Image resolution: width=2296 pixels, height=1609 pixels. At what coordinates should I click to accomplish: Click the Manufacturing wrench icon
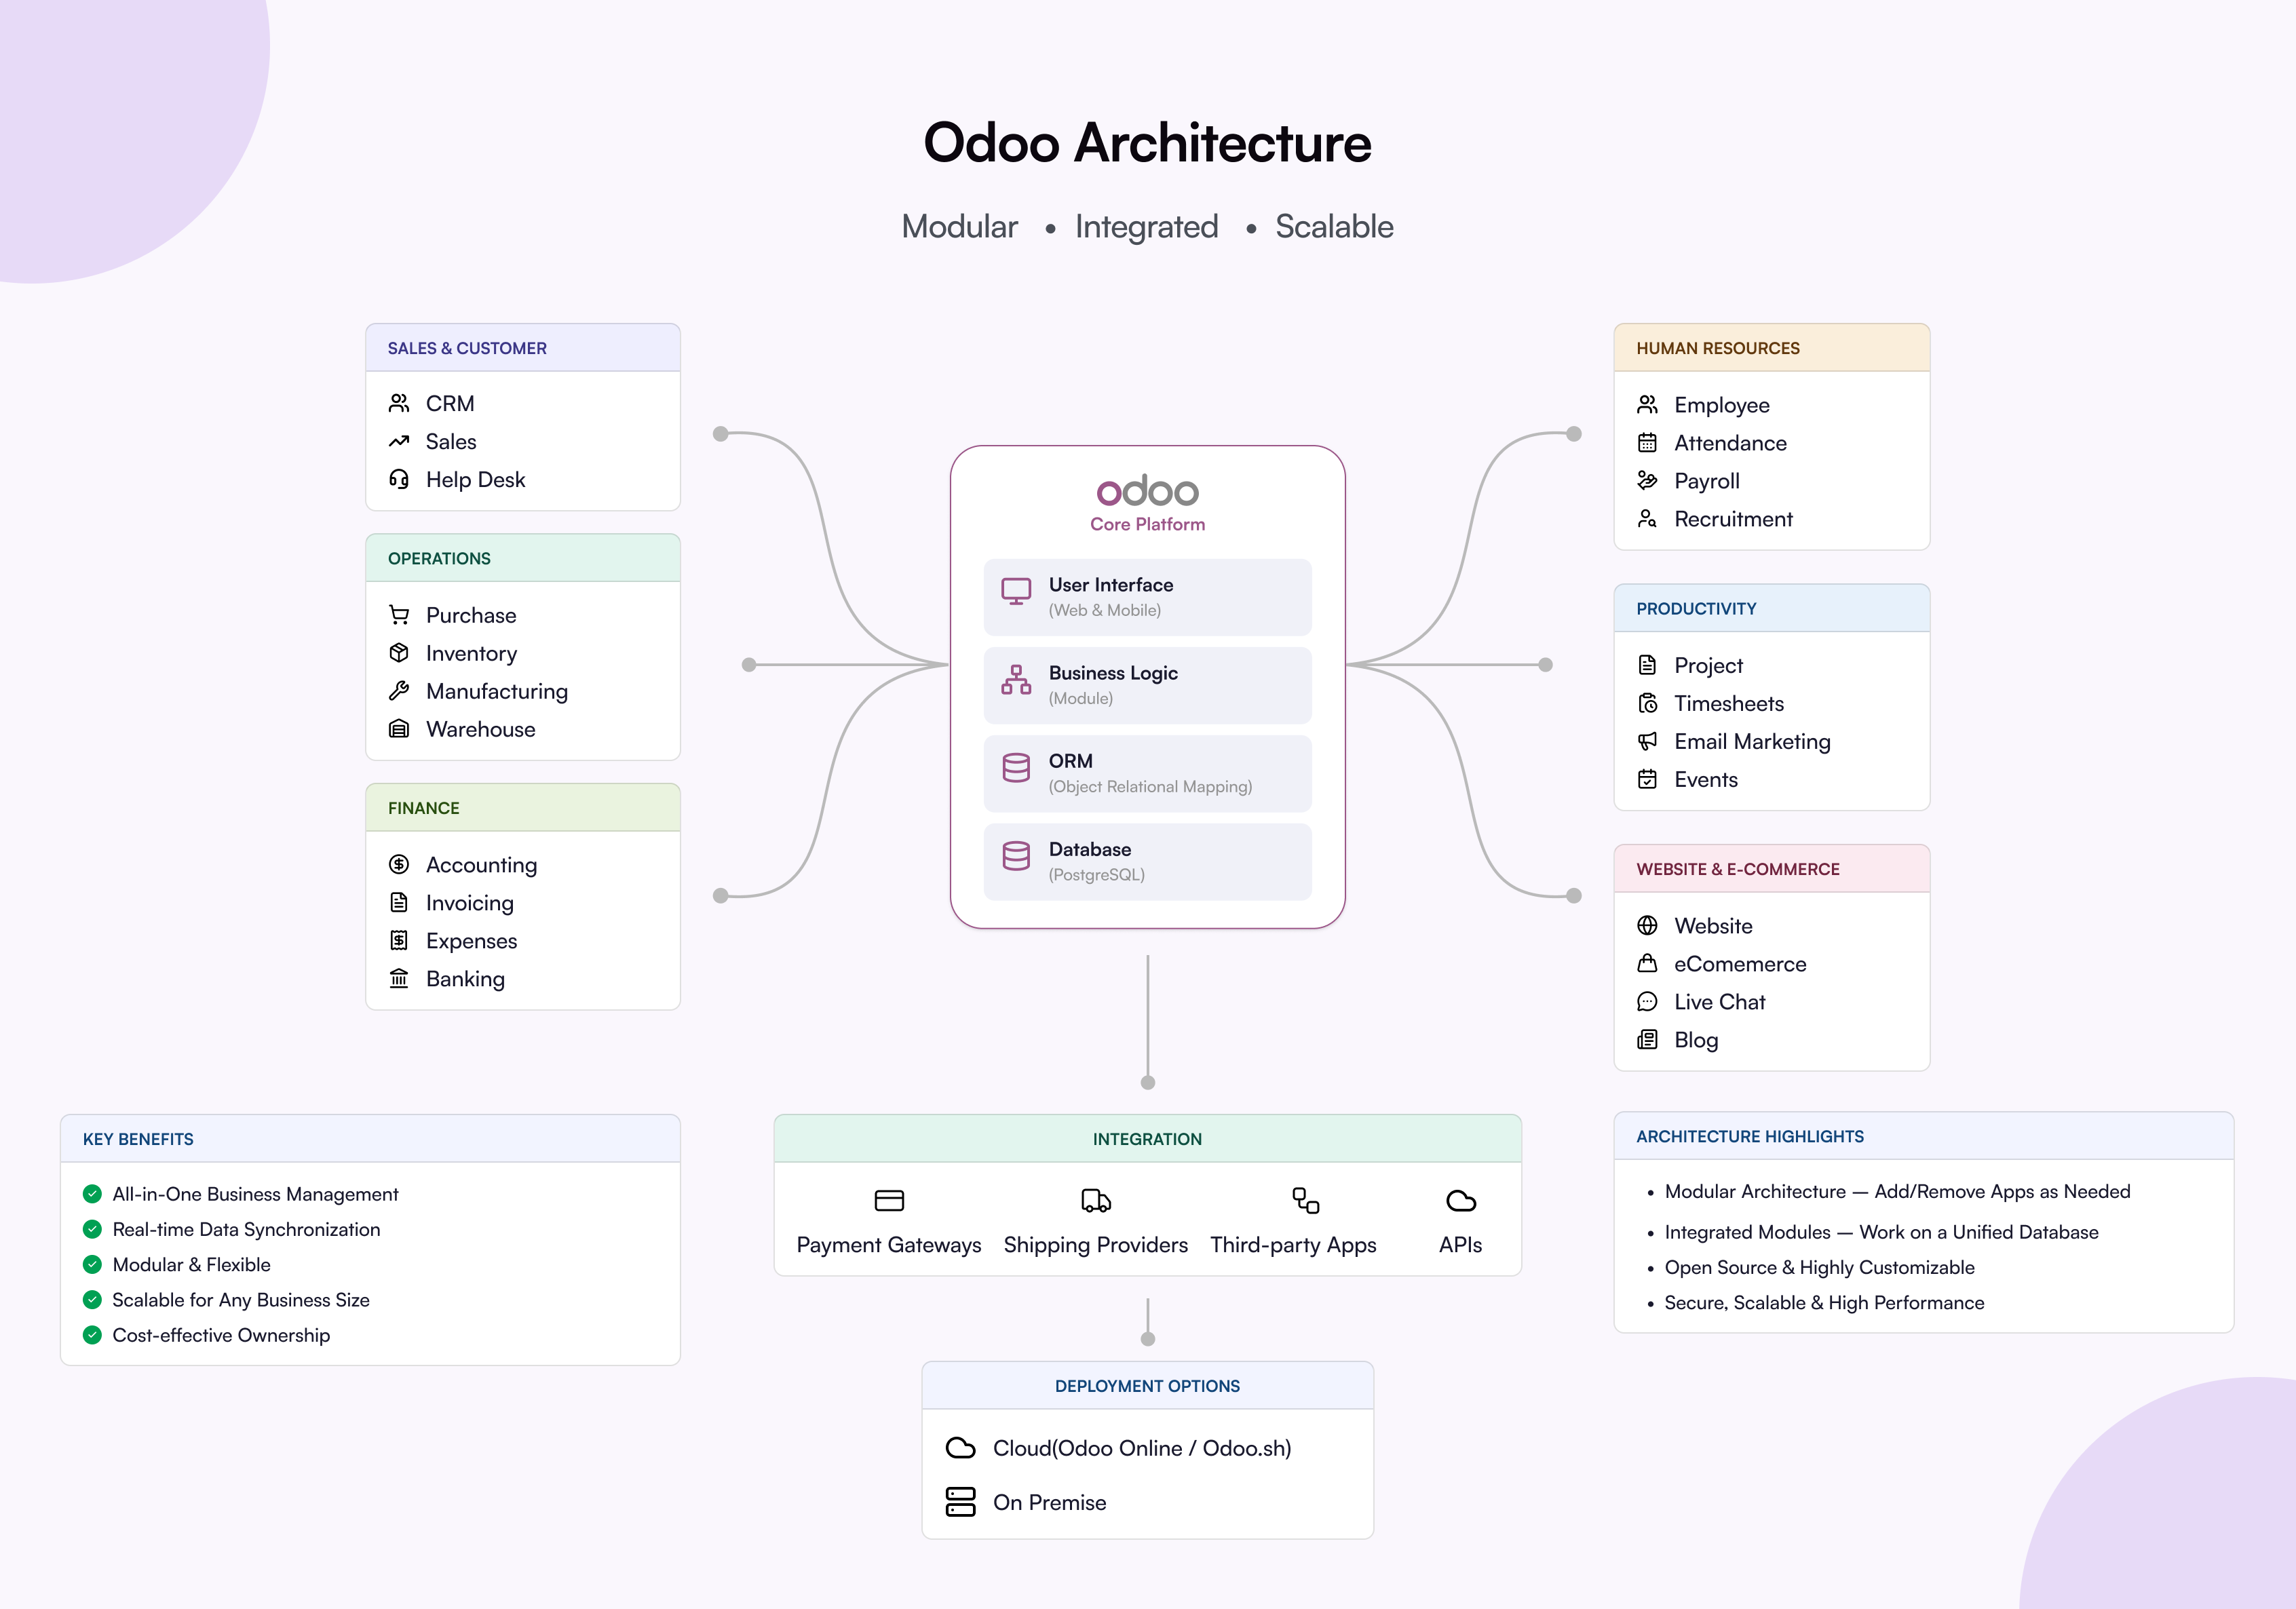[399, 691]
